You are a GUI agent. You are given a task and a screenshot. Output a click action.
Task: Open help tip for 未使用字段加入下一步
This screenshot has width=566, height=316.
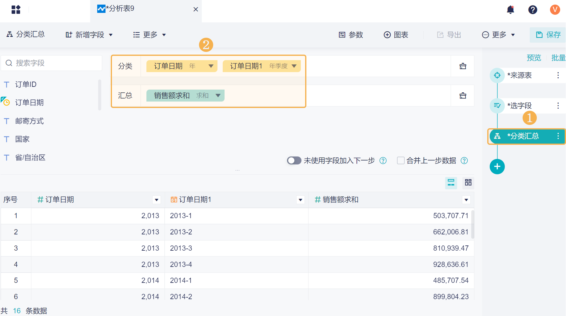pyautogui.click(x=383, y=160)
